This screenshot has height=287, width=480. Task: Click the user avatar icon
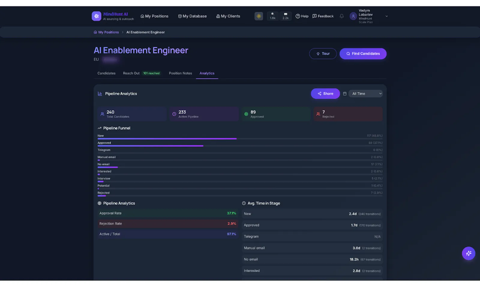point(353,16)
